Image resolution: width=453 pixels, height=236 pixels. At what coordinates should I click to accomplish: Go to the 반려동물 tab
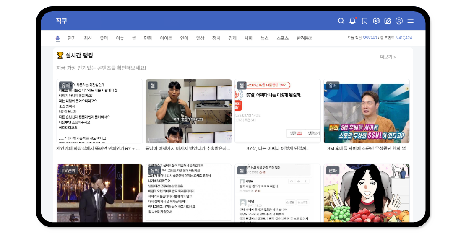305,38
